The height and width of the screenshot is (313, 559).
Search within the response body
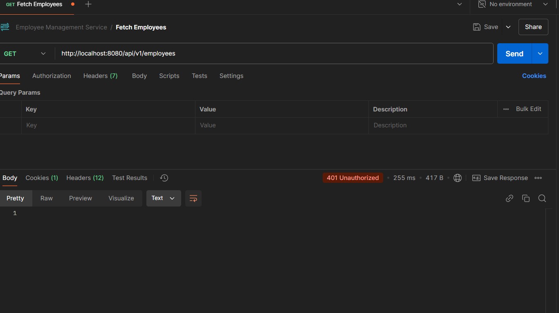click(542, 198)
